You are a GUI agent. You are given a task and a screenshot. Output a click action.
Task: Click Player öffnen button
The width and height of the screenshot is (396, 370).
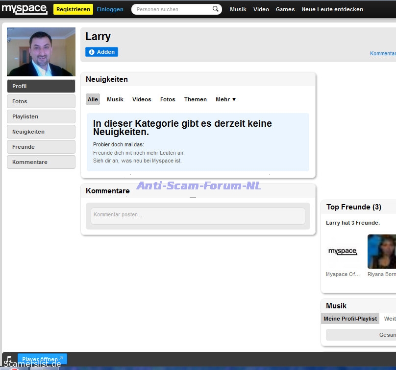tap(43, 359)
